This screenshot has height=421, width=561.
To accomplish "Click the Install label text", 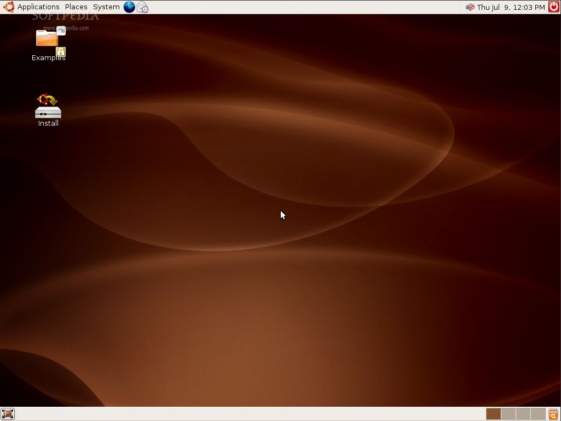I will pyautogui.click(x=48, y=124).
